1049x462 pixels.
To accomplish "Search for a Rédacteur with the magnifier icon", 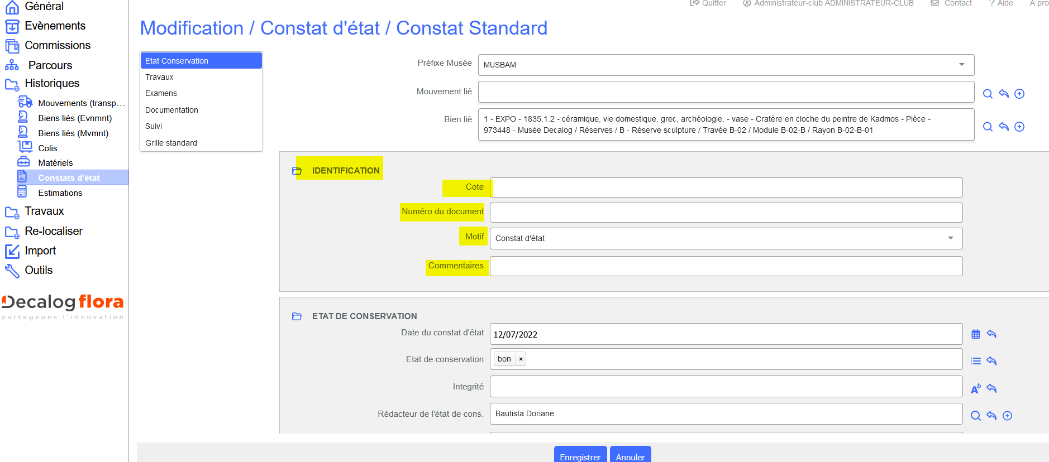I will (x=976, y=416).
